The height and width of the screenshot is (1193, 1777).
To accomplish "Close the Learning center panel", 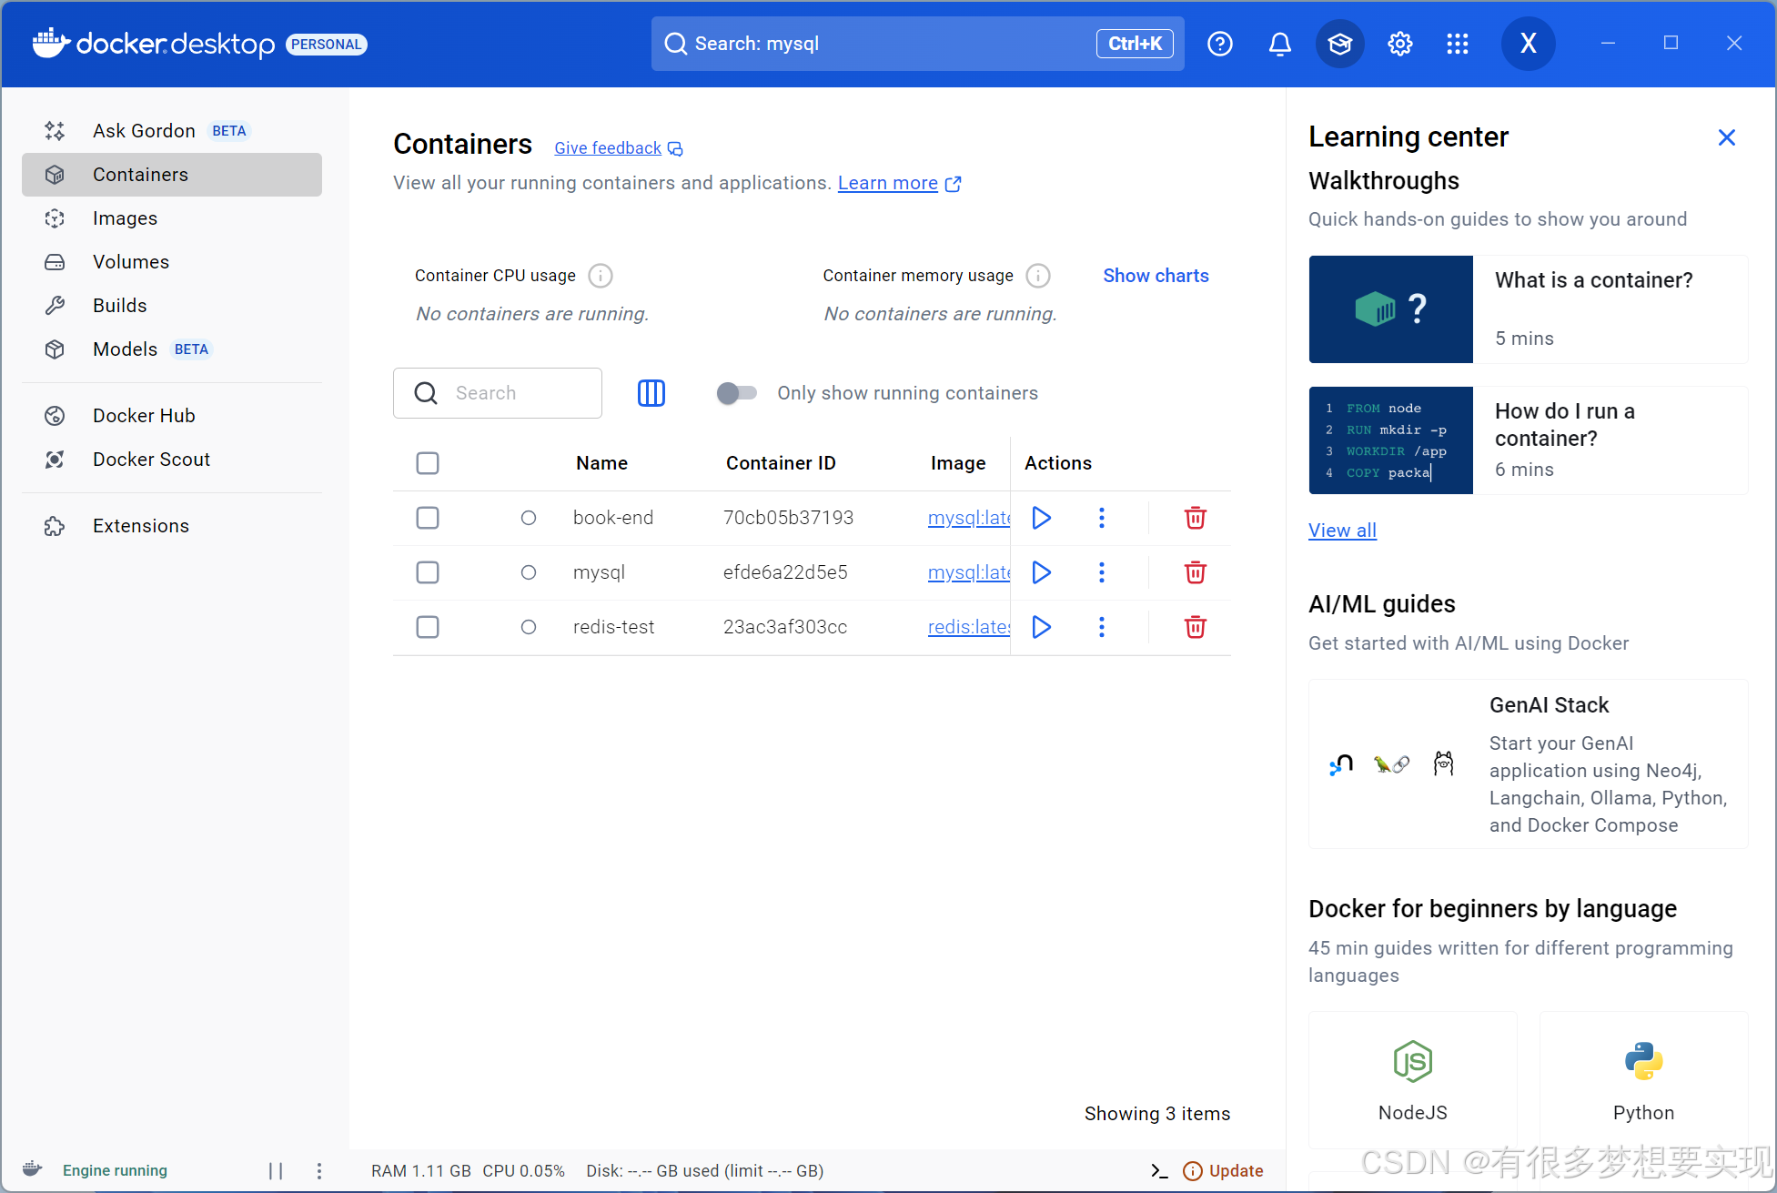I will click(1726, 137).
